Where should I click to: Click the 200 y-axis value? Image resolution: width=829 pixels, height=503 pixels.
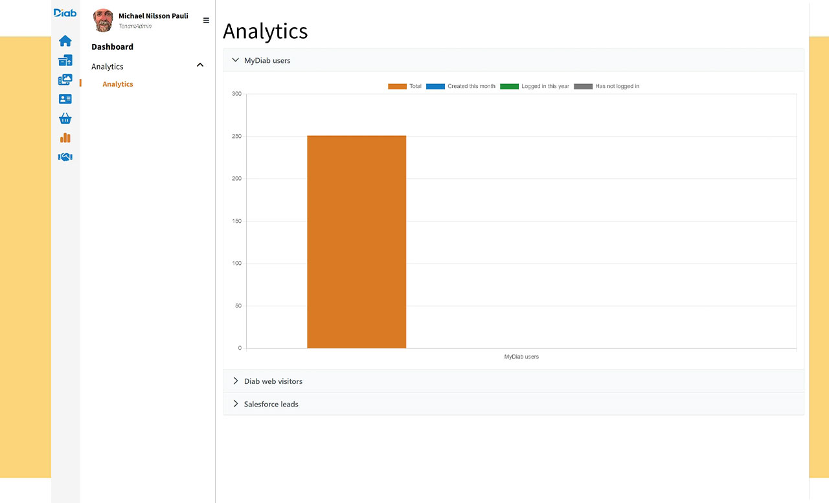pos(236,179)
